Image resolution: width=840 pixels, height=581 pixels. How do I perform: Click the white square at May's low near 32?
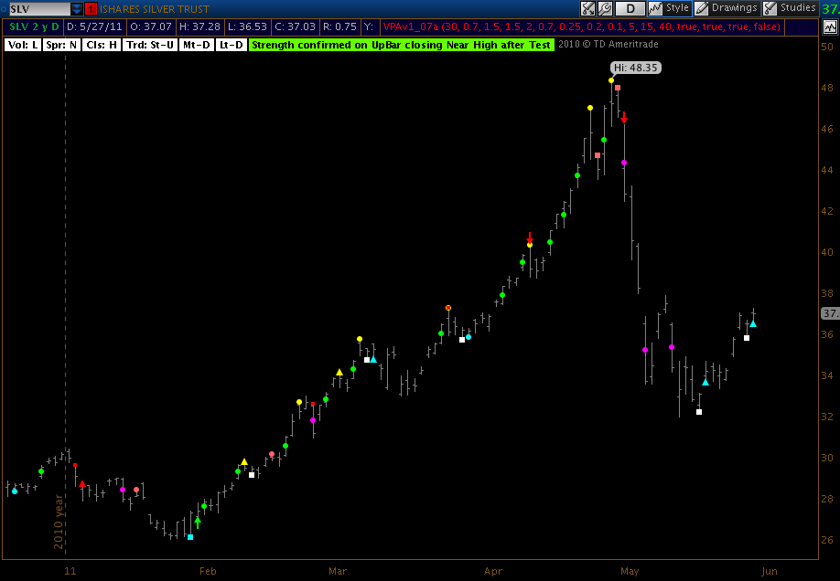tap(699, 412)
